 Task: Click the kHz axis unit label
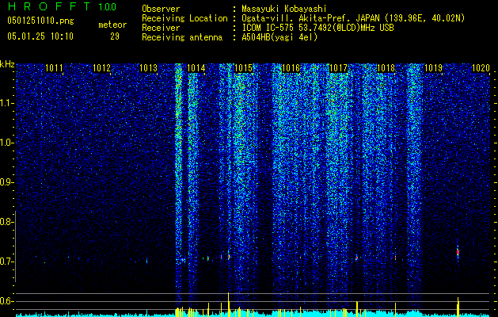(7, 64)
